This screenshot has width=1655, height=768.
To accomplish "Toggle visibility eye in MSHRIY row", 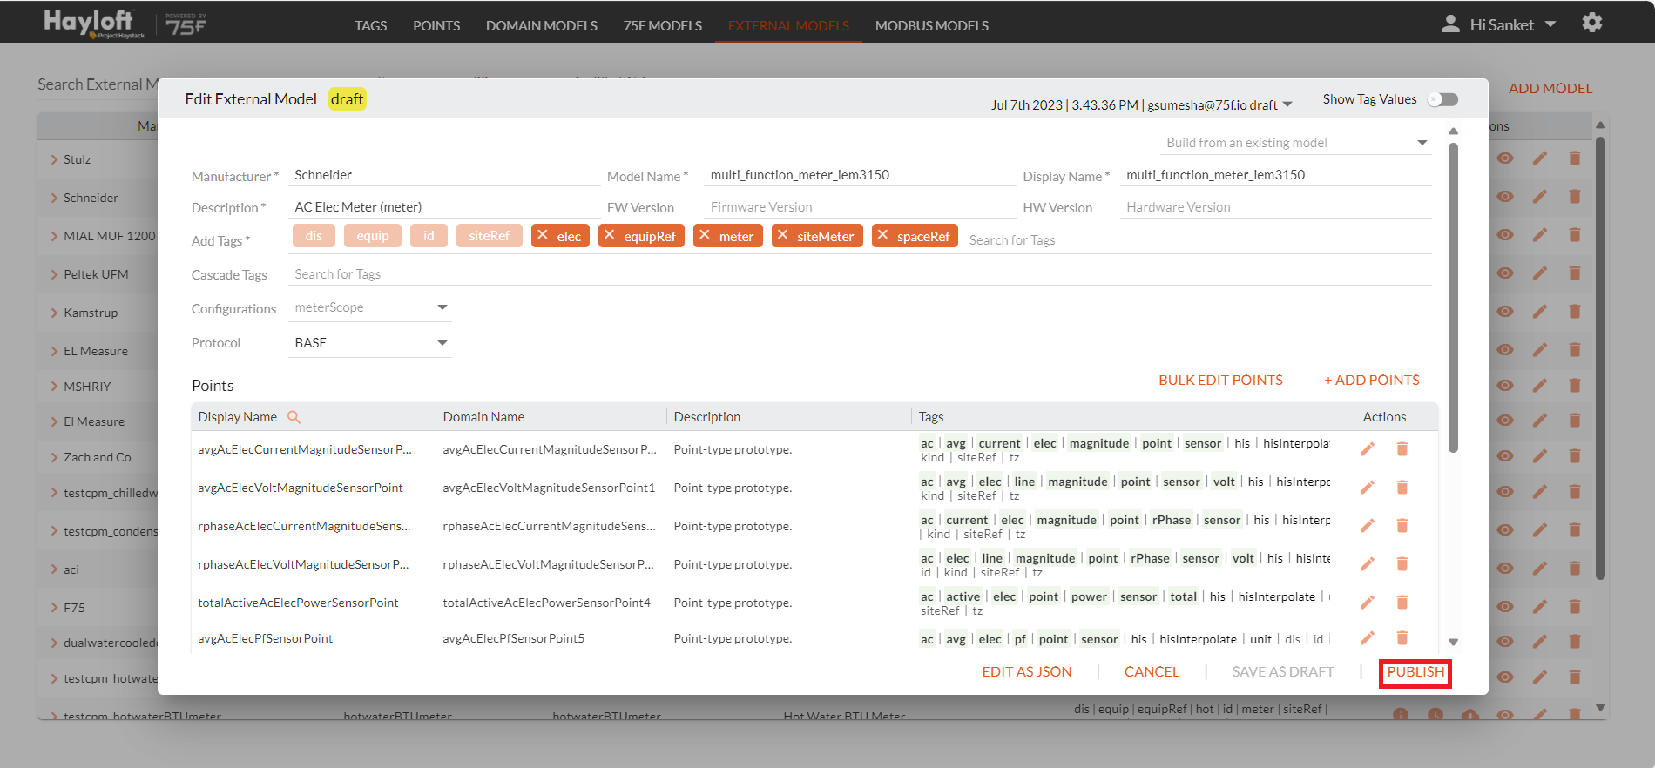I will pyautogui.click(x=1505, y=386).
